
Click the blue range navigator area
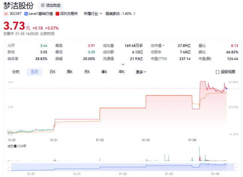point(123,167)
